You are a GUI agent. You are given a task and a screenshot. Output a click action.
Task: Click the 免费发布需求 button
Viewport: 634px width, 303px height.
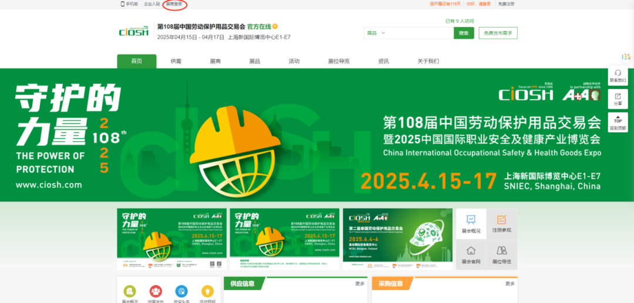tap(498, 33)
